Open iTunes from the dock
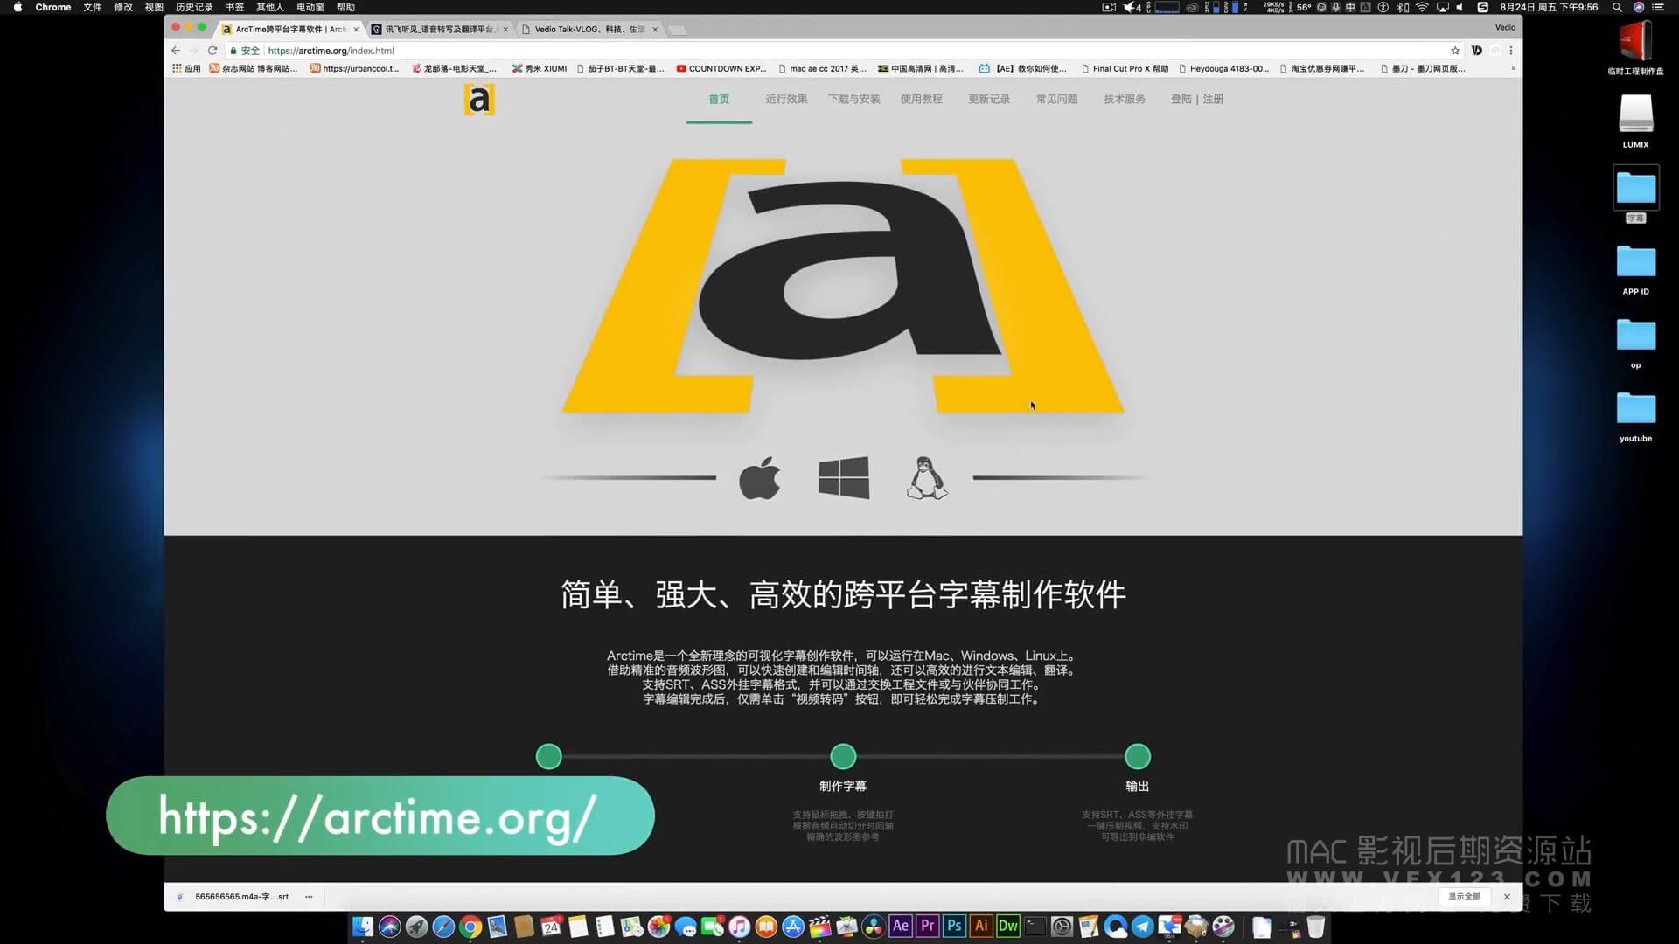 (739, 927)
